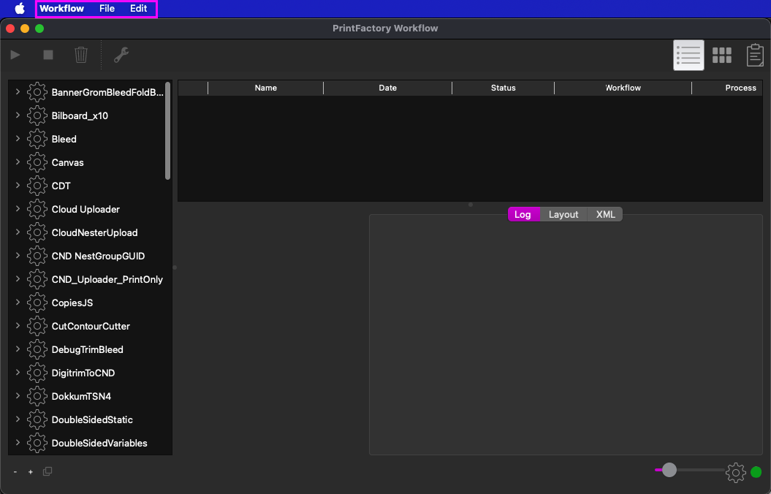
Task: Click the bottom-right gear settings icon
Action: pyautogui.click(x=736, y=472)
